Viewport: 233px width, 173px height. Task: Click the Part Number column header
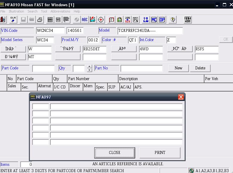click(x=93, y=79)
